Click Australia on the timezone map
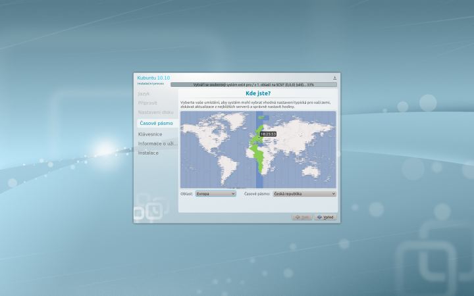This screenshot has height=296, width=474. pyautogui.click(x=311, y=171)
